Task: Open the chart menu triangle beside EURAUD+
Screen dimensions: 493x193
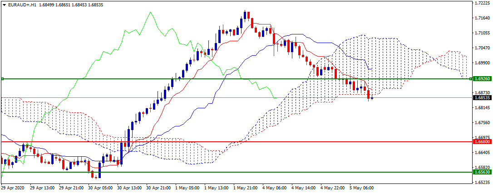Action: click(x=4, y=5)
